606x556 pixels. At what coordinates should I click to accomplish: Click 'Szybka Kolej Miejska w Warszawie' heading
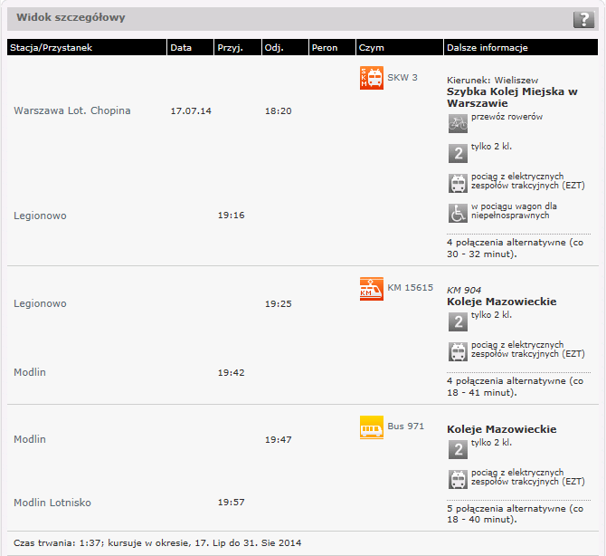512,98
